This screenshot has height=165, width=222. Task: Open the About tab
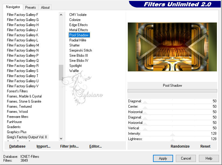point(45,7)
